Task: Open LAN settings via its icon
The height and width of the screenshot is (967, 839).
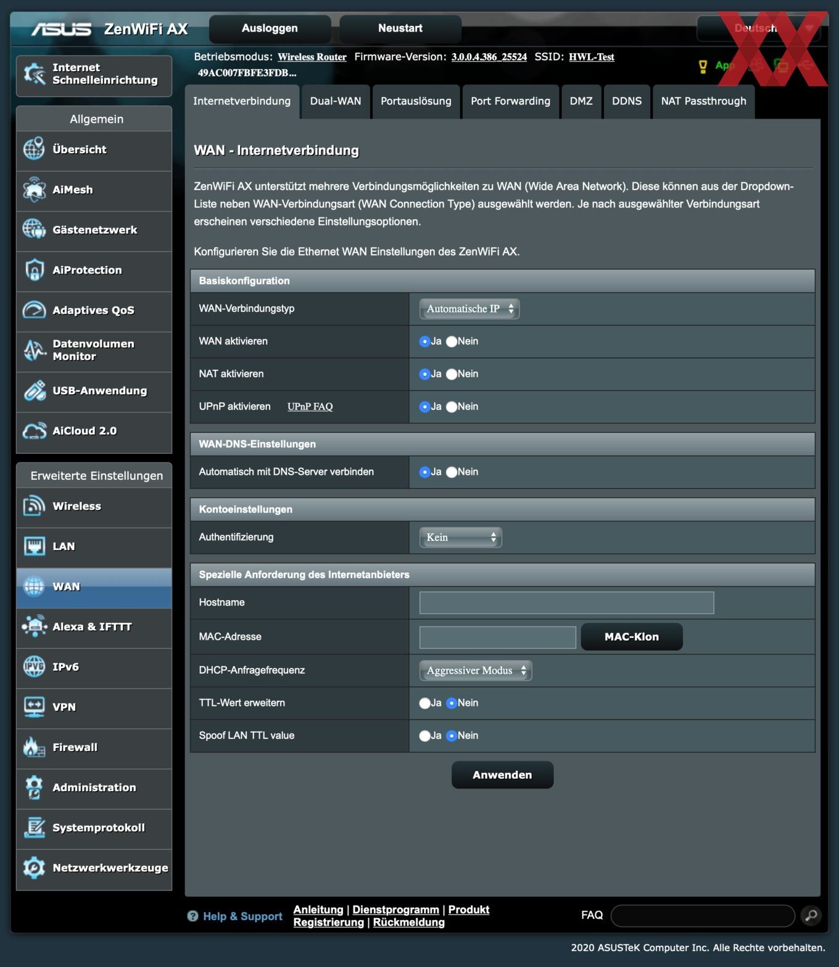Action: click(35, 546)
